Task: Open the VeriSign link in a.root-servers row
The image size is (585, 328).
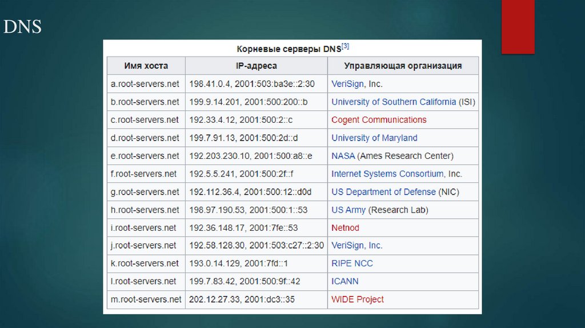Action: 347,84
